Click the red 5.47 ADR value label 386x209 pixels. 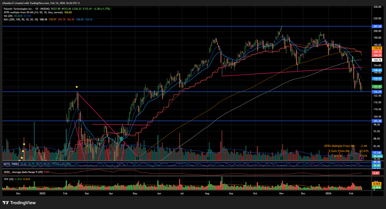(x=376, y=173)
